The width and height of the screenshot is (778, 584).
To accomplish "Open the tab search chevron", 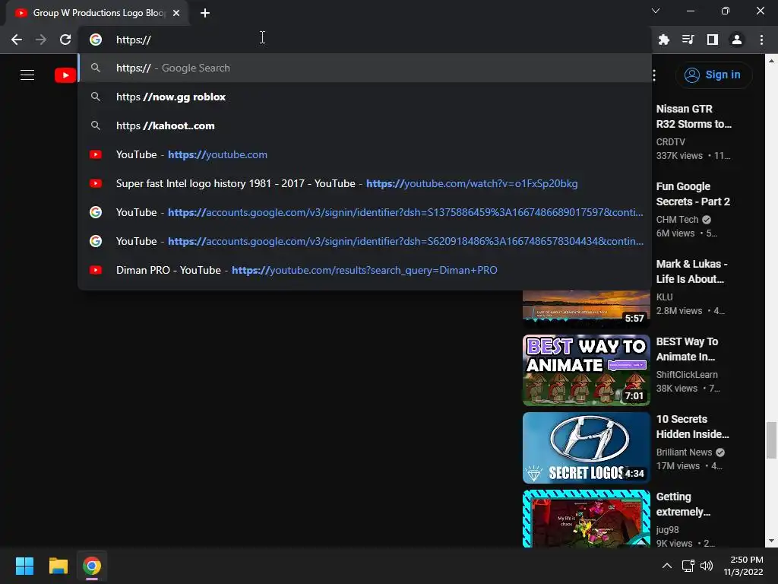I will click(656, 11).
